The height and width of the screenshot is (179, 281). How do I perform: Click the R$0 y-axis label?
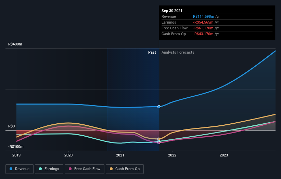point(12,126)
